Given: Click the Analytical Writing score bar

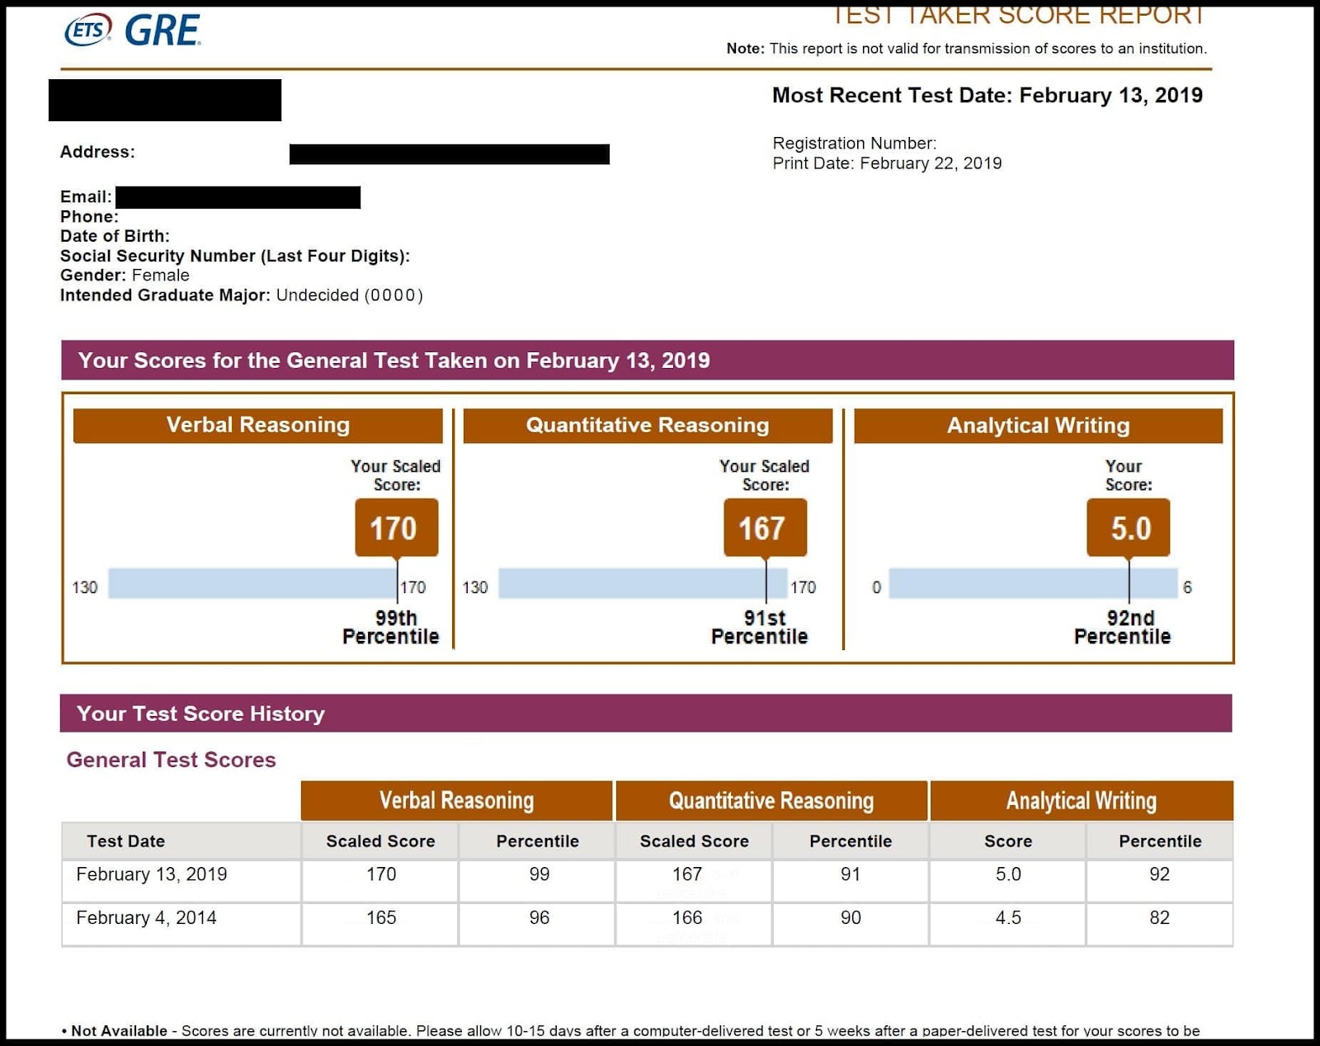Looking at the screenshot, I should click(x=1033, y=583).
